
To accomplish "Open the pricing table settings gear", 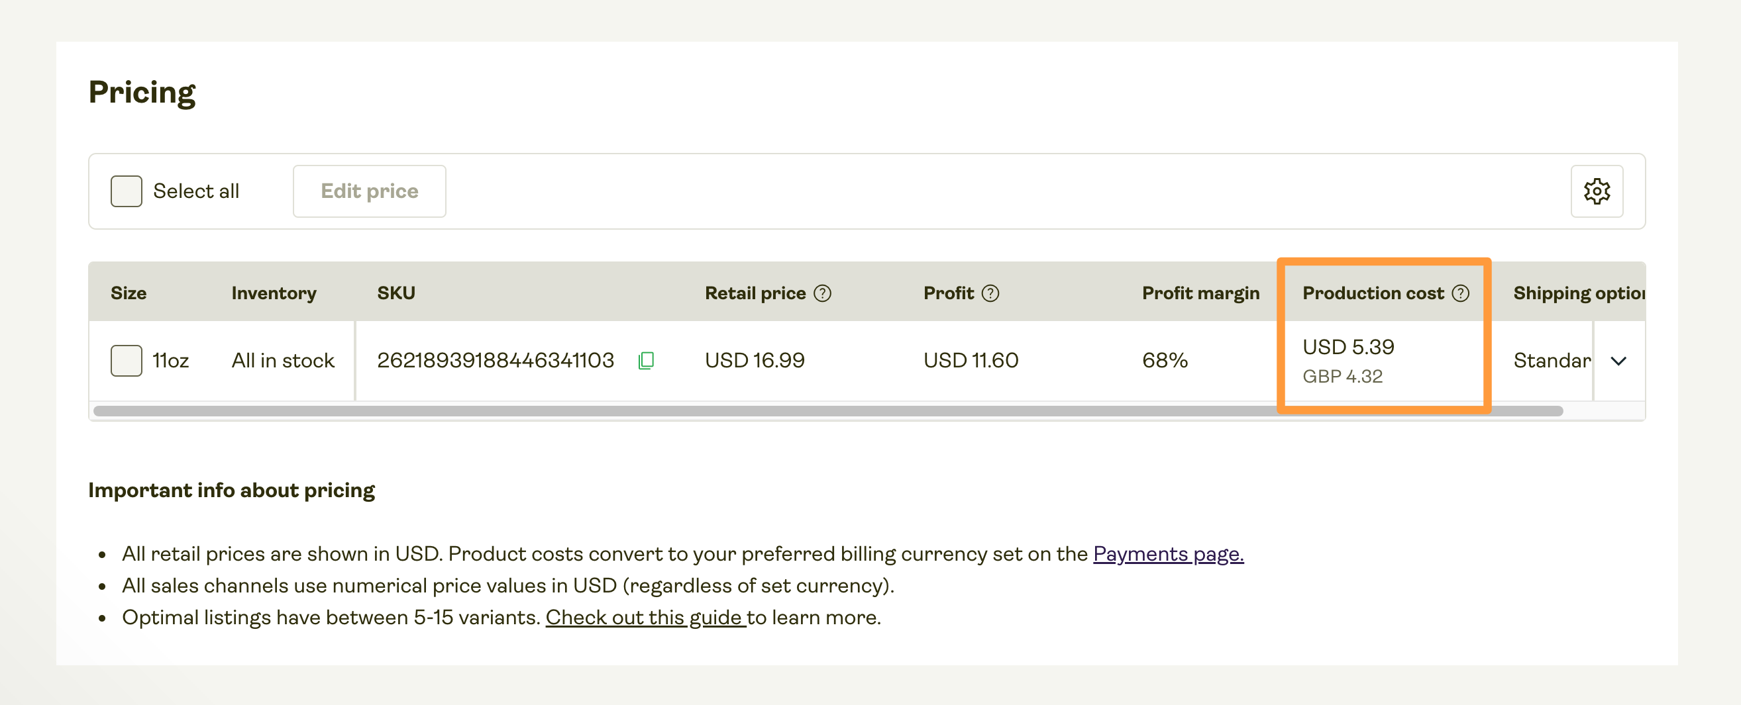I will coord(1597,191).
